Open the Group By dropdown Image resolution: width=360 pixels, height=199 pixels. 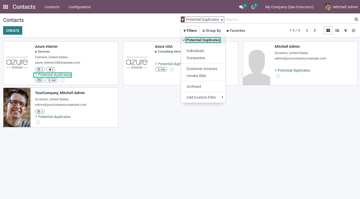click(x=212, y=31)
